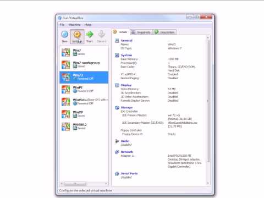Click the 'Video Memory' label
Image resolution: width=264 pixels, height=198 pixels.
pyautogui.click(x=130, y=89)
